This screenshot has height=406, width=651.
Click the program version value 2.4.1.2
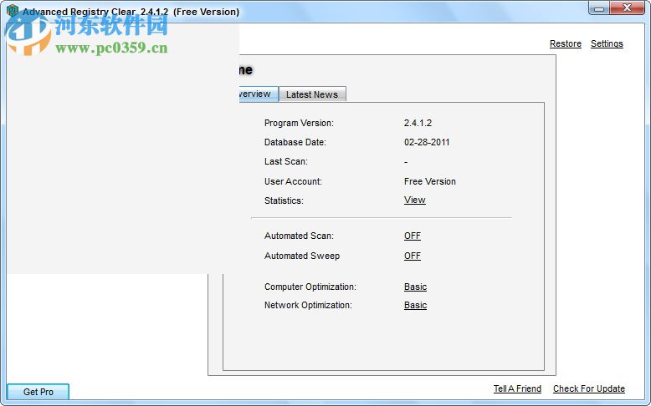click(x=418, y=123)
